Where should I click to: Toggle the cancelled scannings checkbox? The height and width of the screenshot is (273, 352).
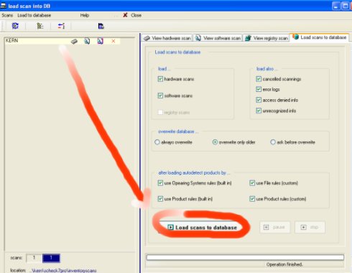coord(259,79)
